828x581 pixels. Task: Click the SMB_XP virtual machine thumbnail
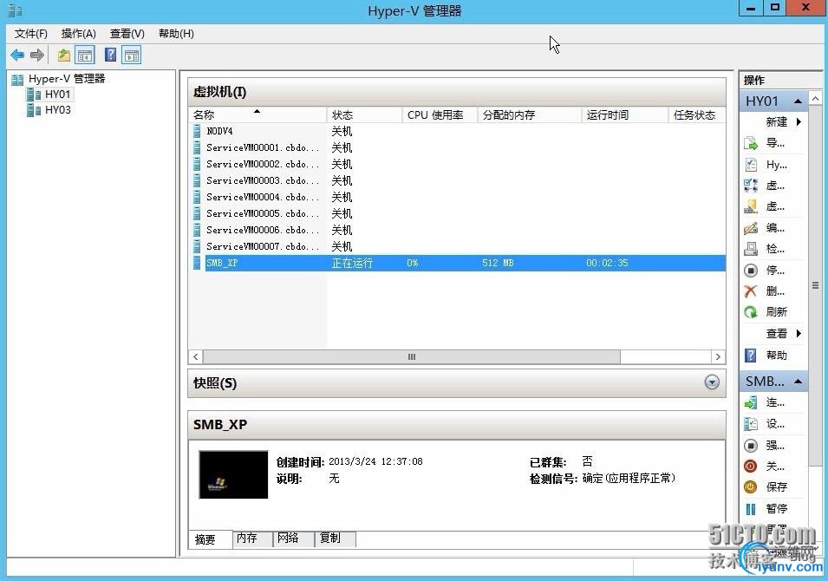(x=233, y=474)
